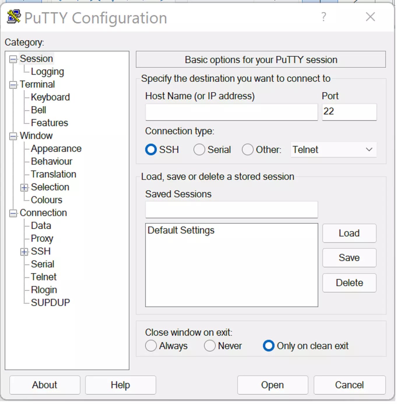The height and width of the screenshot is (404, 397).
Task: Set close window on exit to Never
Action: [210, 346]
